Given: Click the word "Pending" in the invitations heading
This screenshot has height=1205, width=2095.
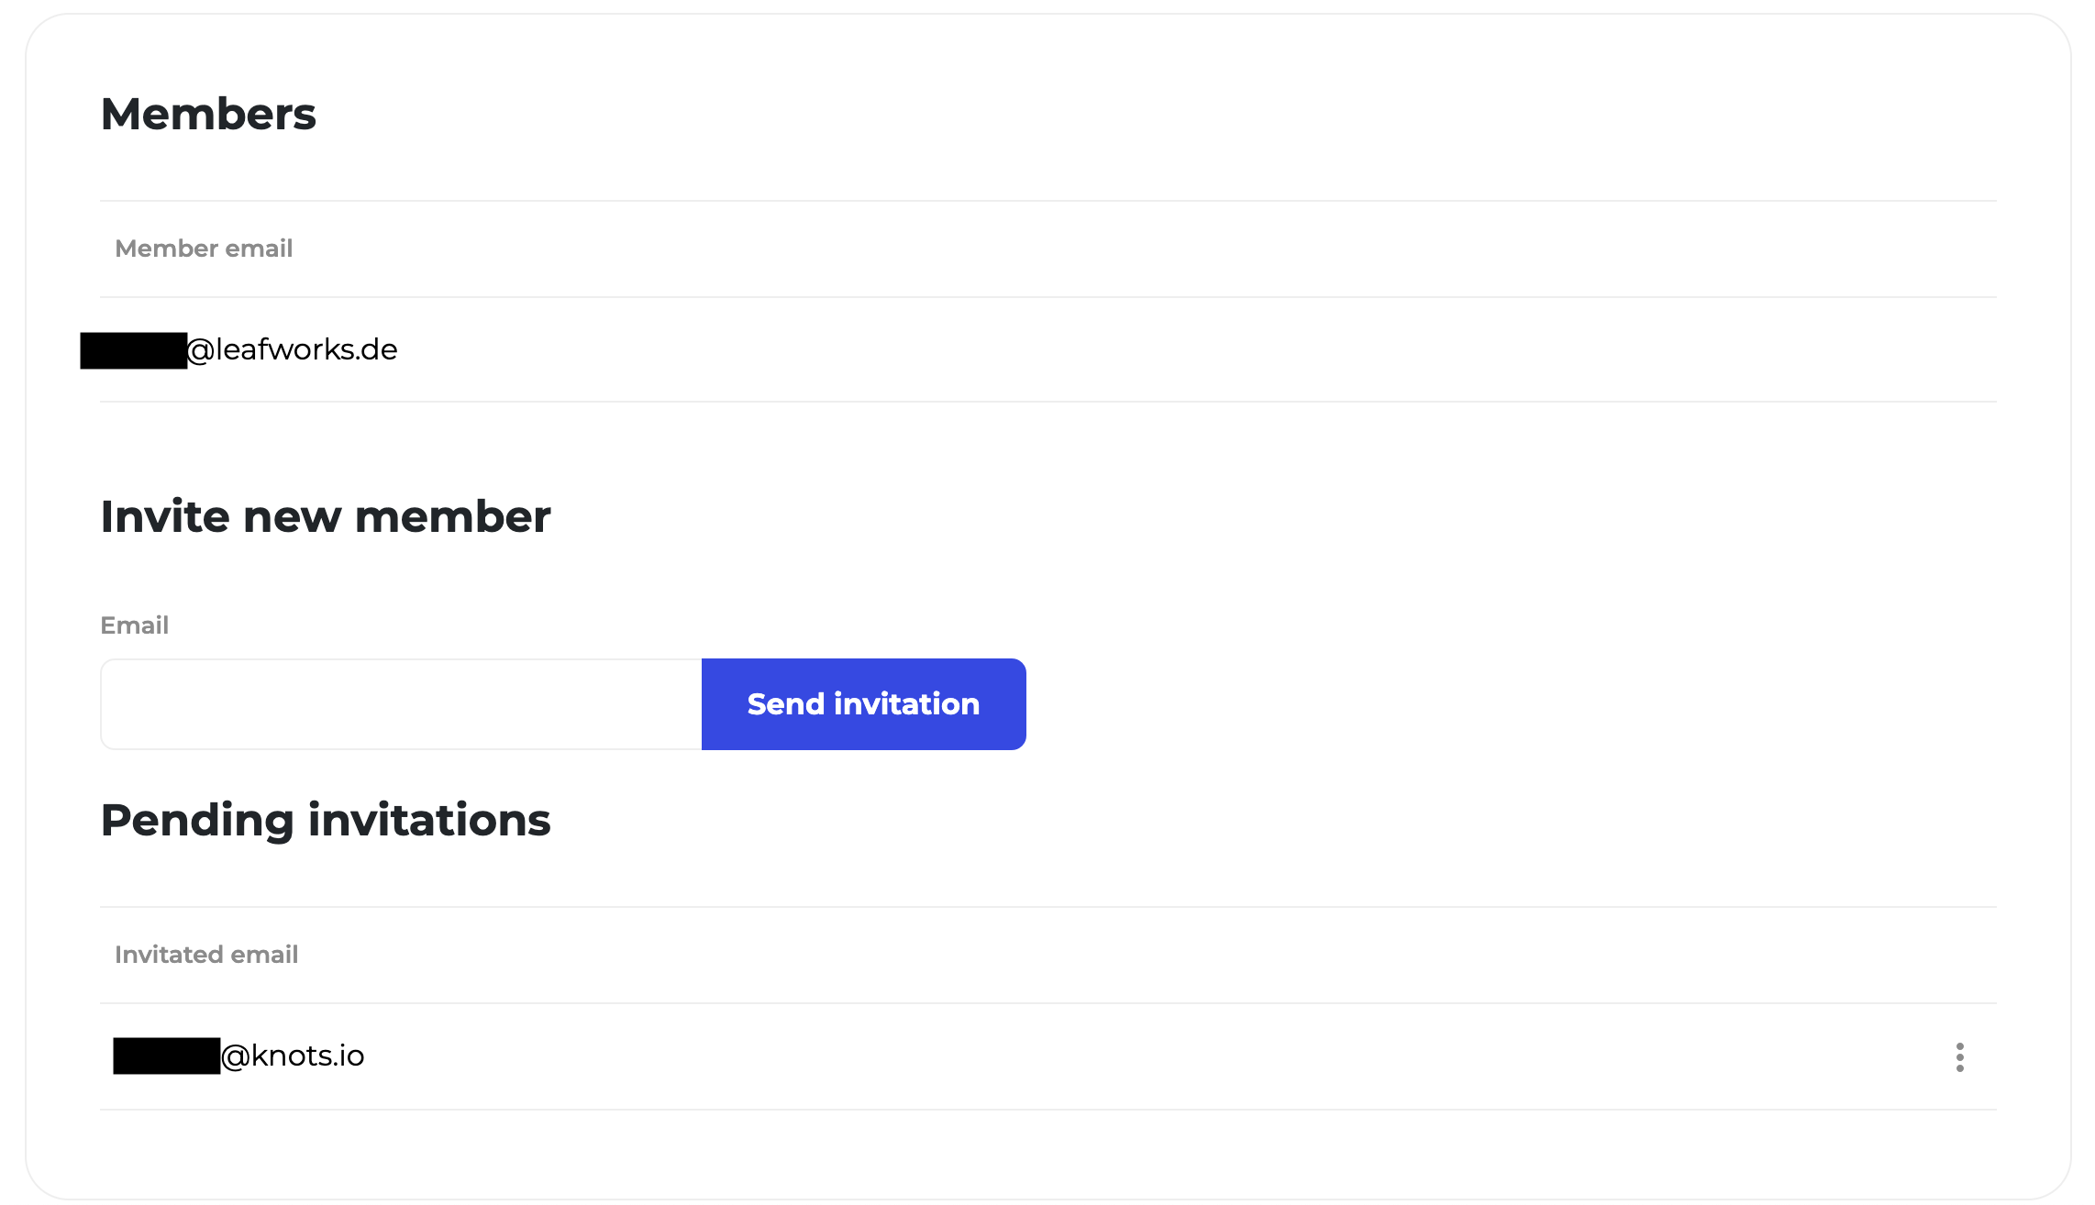Looking at the screenshot, I should 197,820.
